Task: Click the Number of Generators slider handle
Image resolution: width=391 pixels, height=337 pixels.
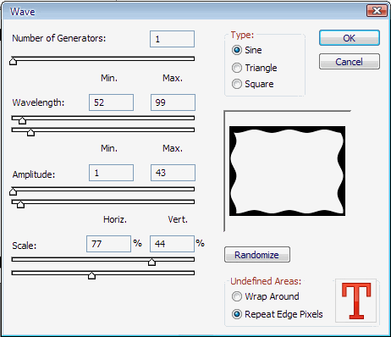Action: tap(13, 61)
